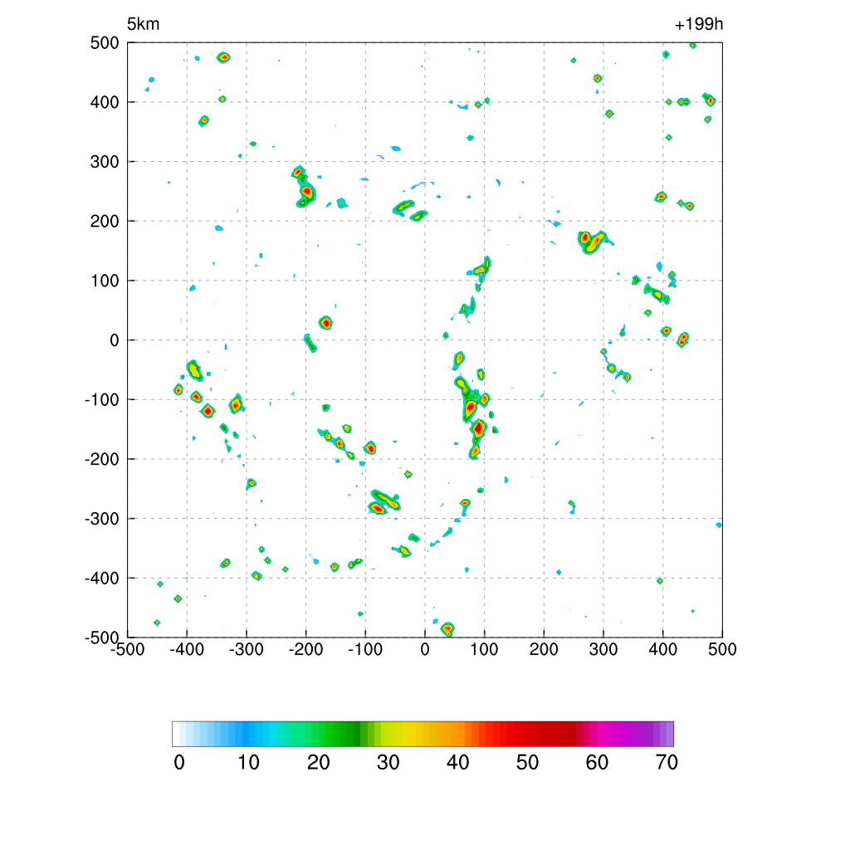Click the x-axis tick label 500
Screen dimensions: 850x850
click(723, 649)
